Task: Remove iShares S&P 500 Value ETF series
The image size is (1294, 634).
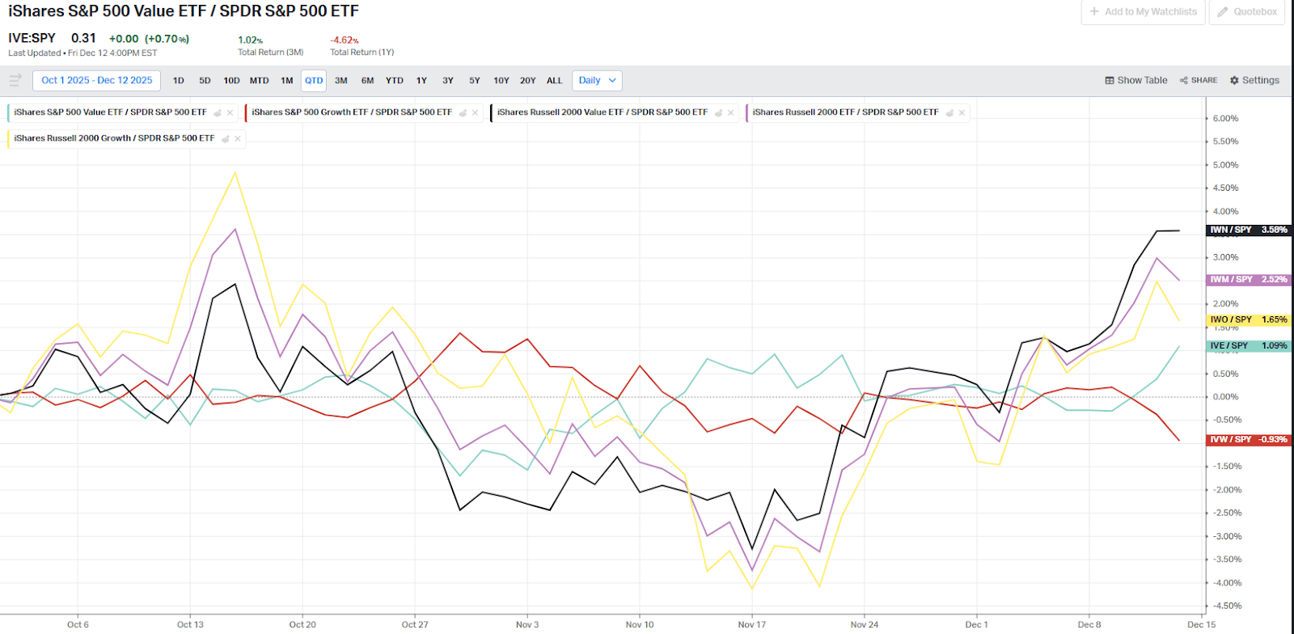Action: pos(230,113)
